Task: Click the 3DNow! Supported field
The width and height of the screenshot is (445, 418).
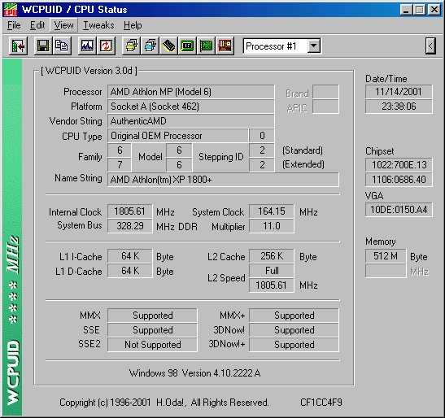Action: click(x=294, y=330)
